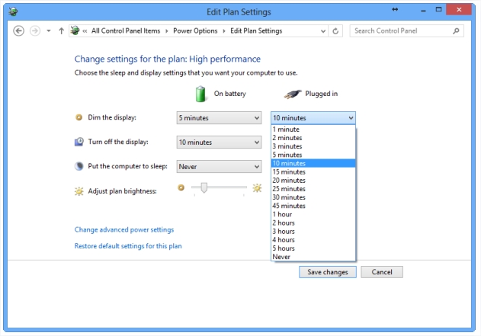Expand arrow after Power Options breadcrumb
Image resolution: width=481 pixels, height=336 pixels.
pyautogui.click(x=224, y=31)
